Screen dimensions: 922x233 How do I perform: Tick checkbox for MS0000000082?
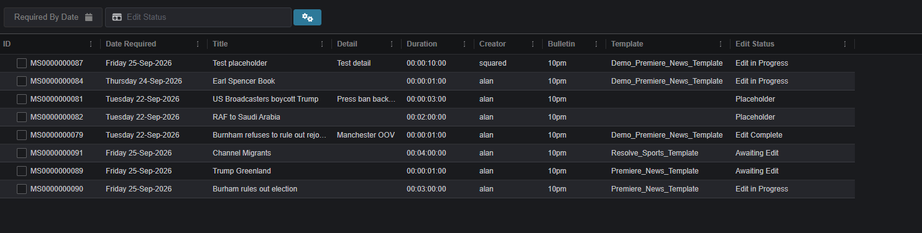pos(22,117)
